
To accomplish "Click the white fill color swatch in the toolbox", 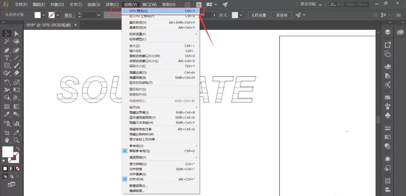I will click(8, 152).
